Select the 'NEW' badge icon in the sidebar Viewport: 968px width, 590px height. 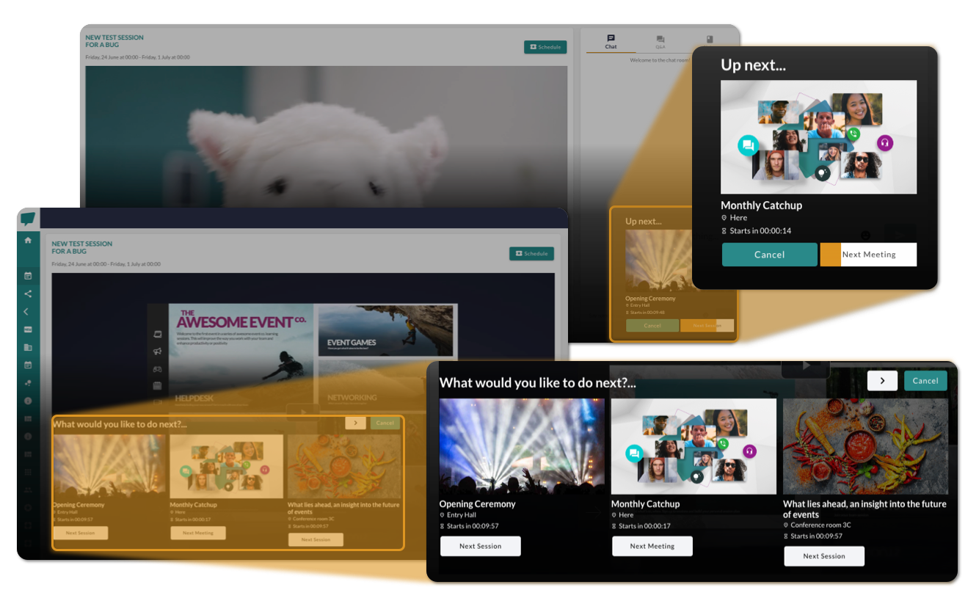(28, 329)
